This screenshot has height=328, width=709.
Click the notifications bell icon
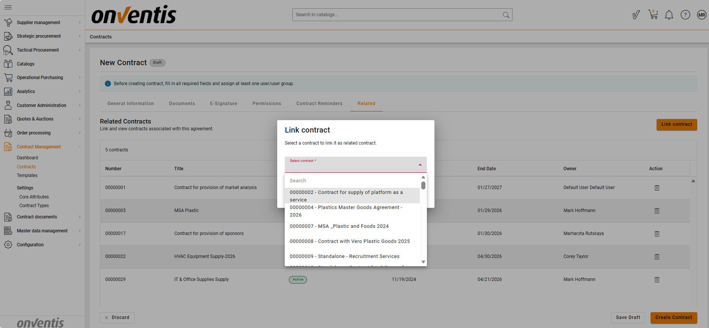pos(669,15)
